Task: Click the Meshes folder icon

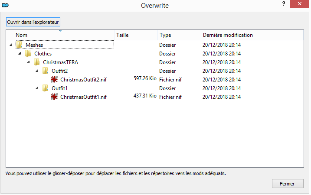Action: click(x=19, y=45)
